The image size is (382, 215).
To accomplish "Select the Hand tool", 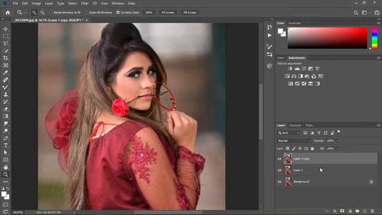I will [5, 167].
